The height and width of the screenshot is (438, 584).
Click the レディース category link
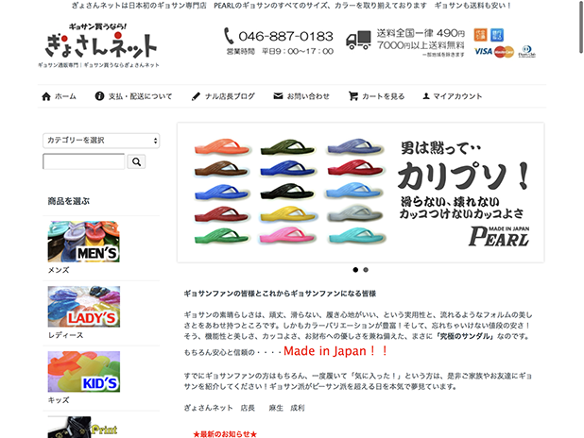click(x=65, y=335)
